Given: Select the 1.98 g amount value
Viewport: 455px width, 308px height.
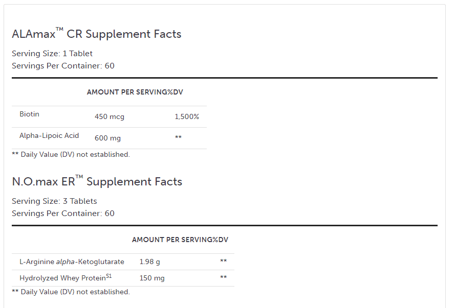Looking at the screenshot, I should tap(149, 262).
